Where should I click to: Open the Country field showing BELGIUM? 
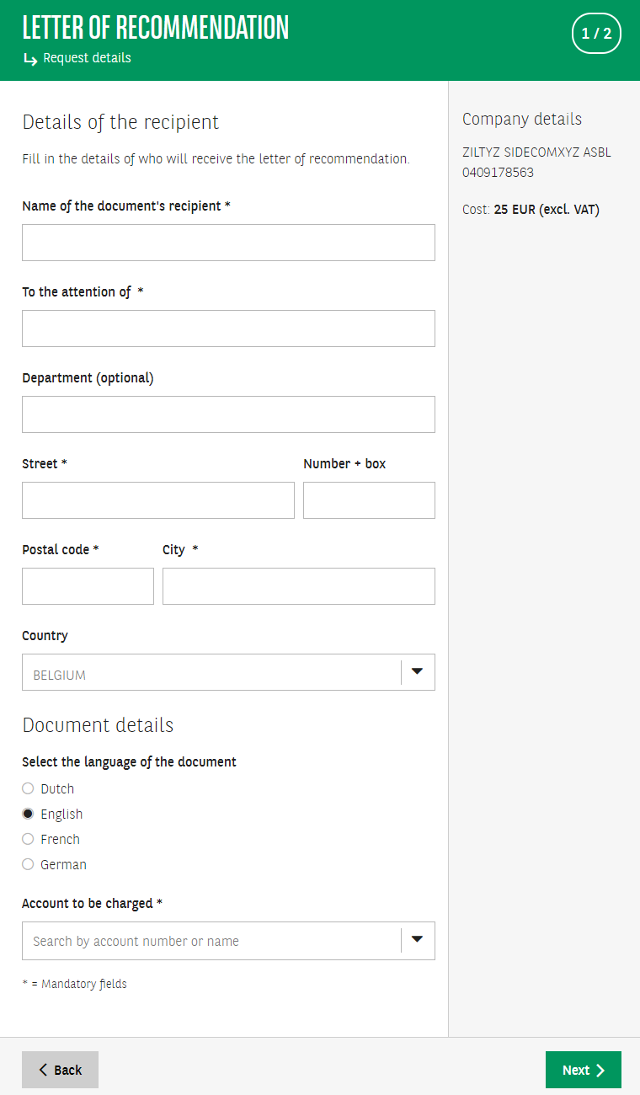[211, 673]
